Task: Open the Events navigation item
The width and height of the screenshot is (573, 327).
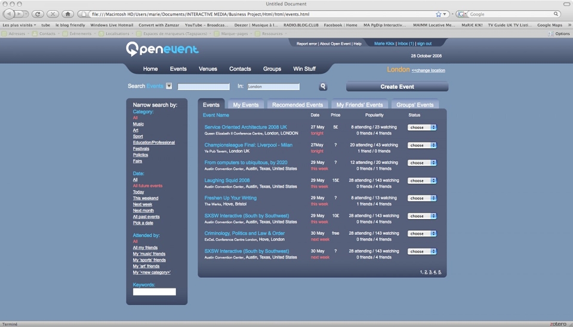Action: click(178, 69)
